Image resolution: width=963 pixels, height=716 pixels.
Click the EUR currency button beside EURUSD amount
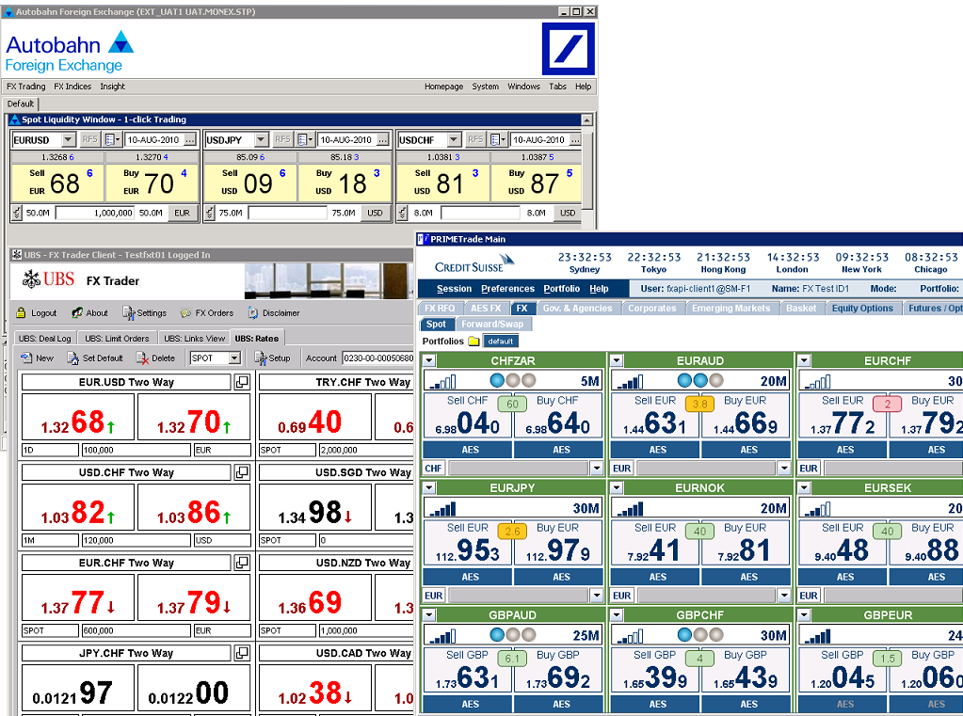coord(183,213)
